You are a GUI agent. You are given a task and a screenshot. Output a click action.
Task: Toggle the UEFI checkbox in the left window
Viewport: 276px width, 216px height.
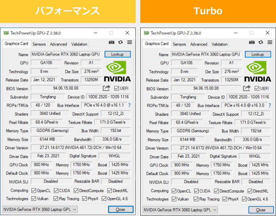pyautogui.click(x=116, y=88)
